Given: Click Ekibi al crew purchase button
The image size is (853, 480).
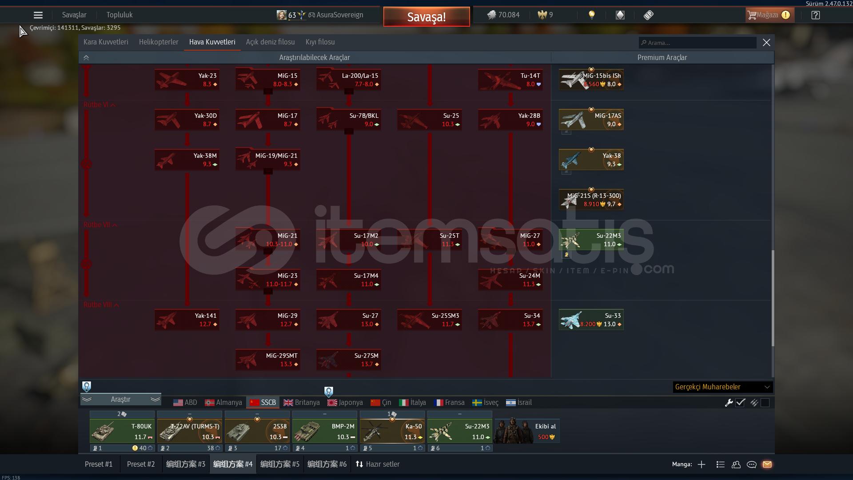Looking at the screenshot, I should tap(527, 431).
